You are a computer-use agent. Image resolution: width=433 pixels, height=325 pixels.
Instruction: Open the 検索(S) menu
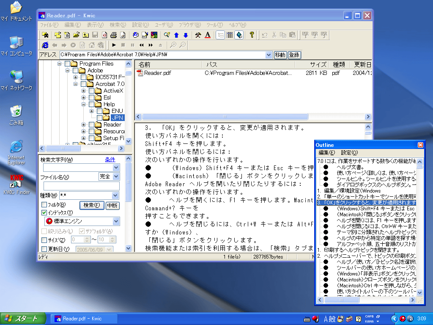pyautogui.click(x=118, y=25)
